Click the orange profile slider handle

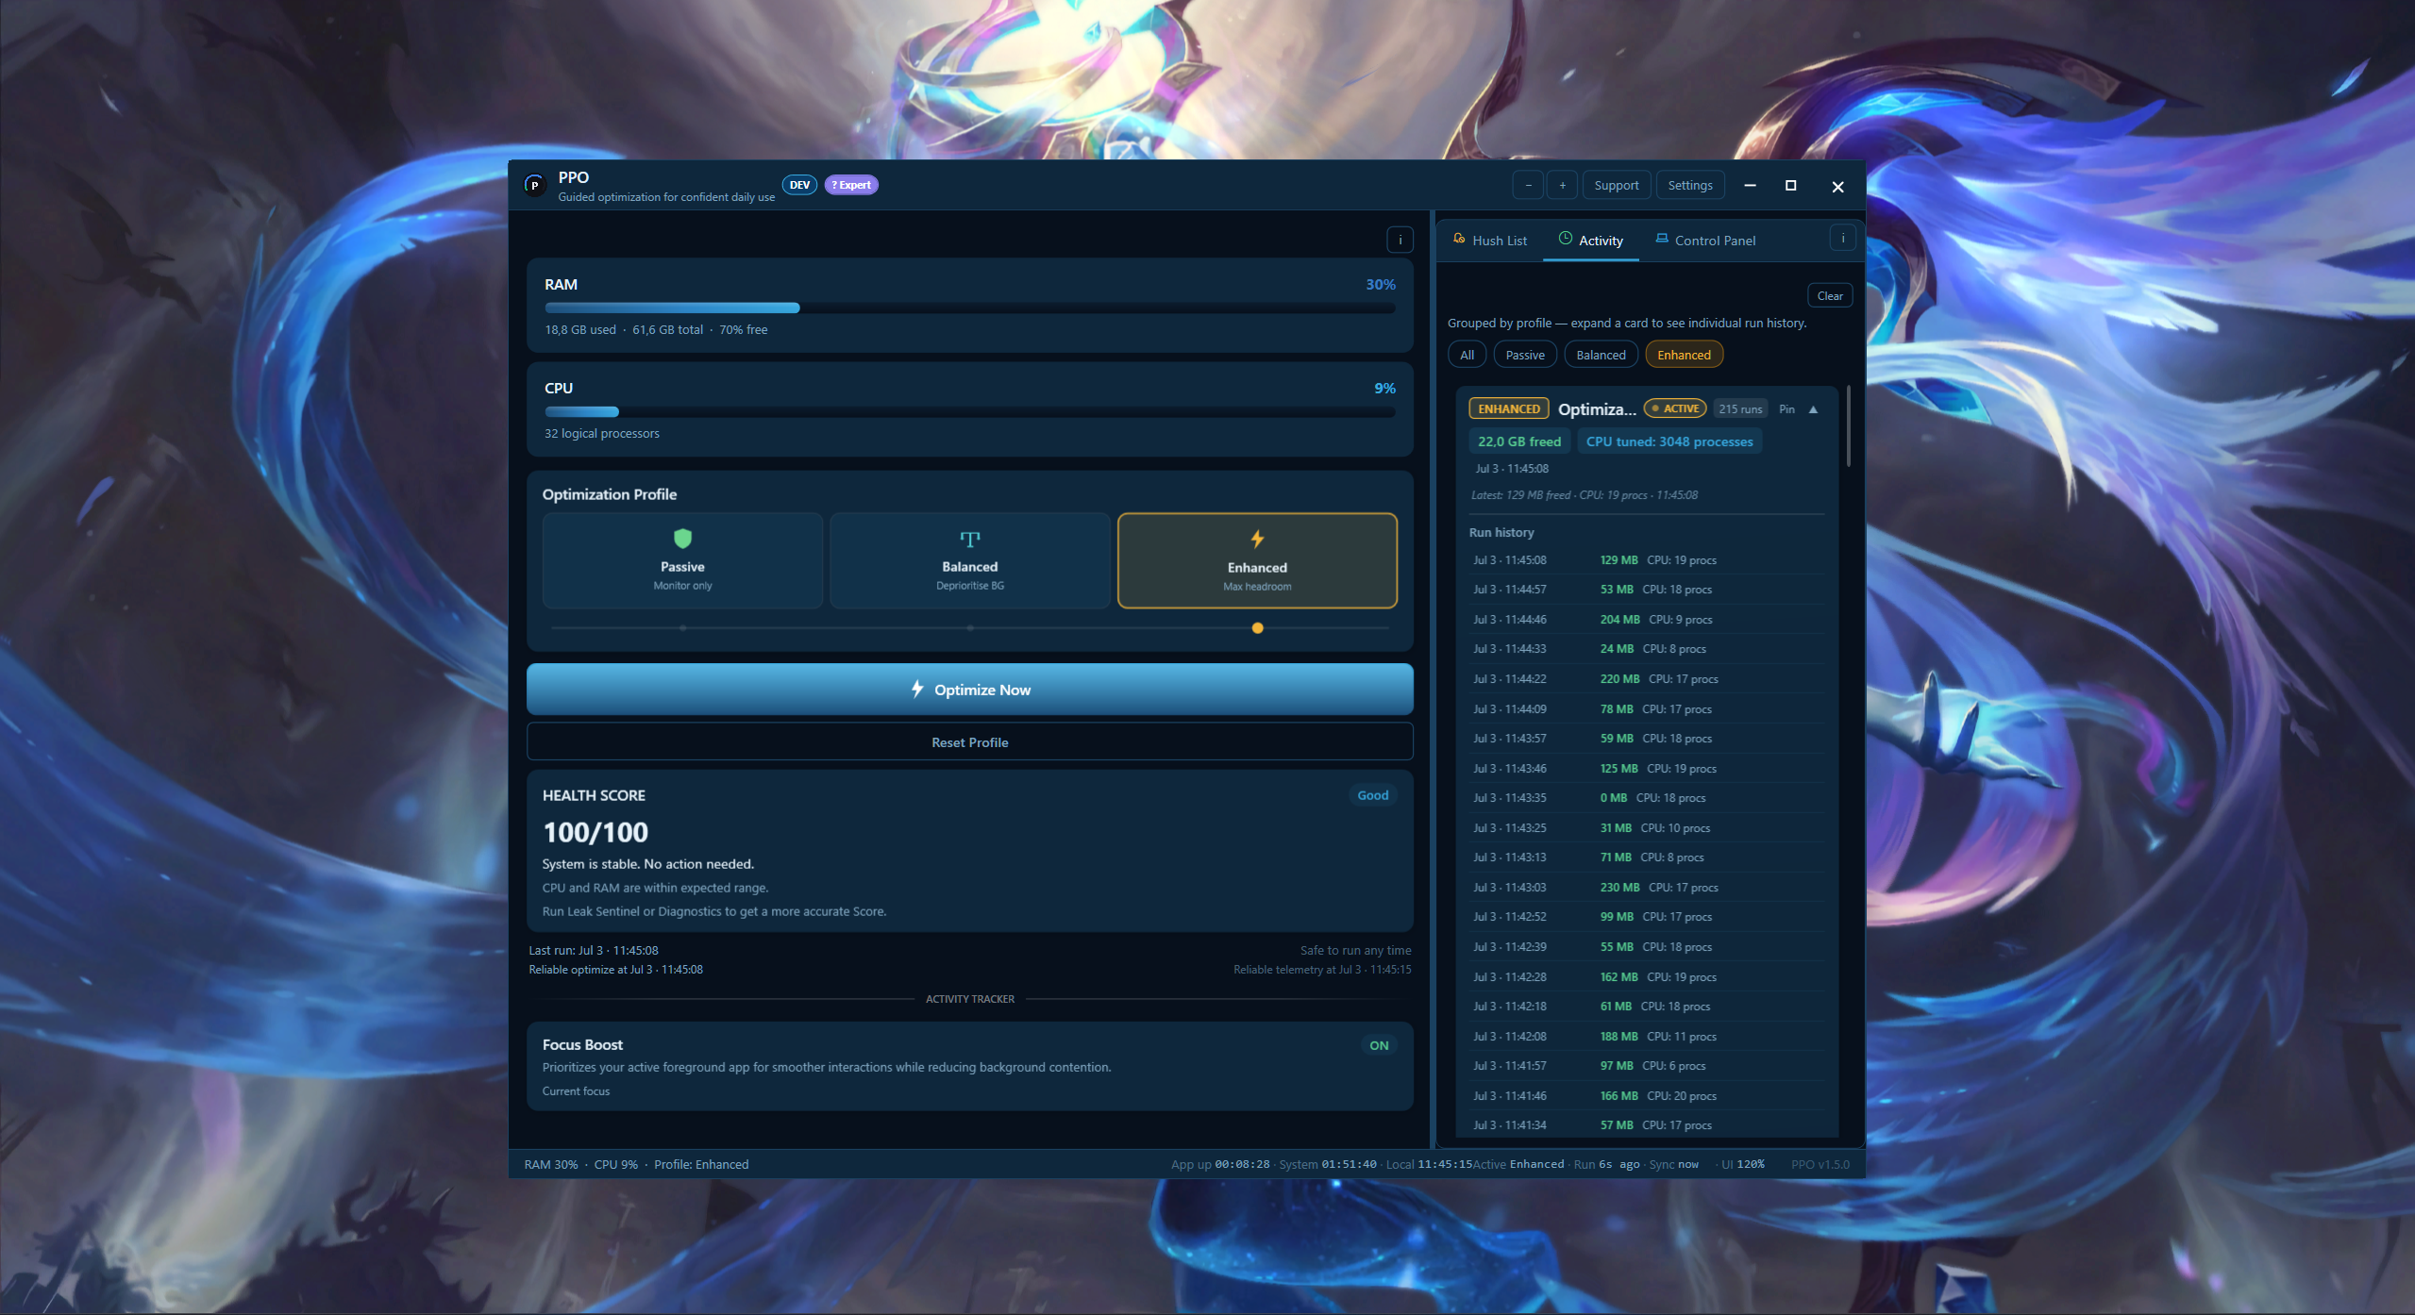point(1257,627)
